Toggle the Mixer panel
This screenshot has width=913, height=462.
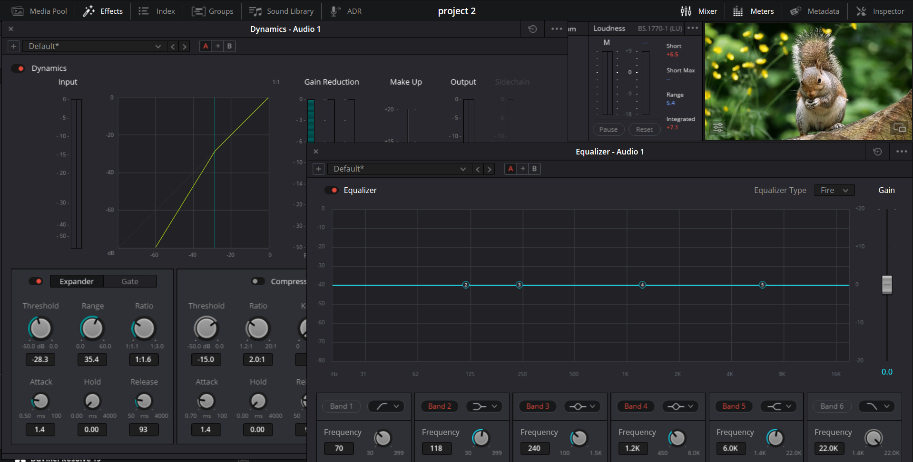tap(698, 11)
